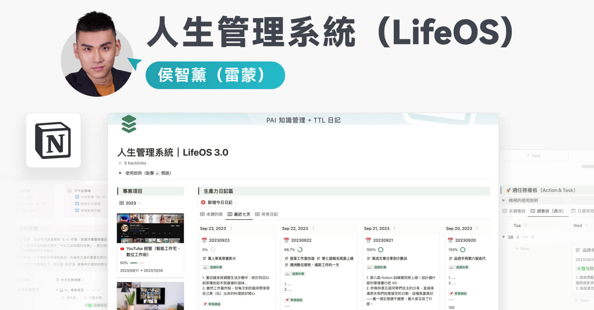Expand the 檢視的使用說明 toggle
The image size is (594, 310).
[504, 200]
